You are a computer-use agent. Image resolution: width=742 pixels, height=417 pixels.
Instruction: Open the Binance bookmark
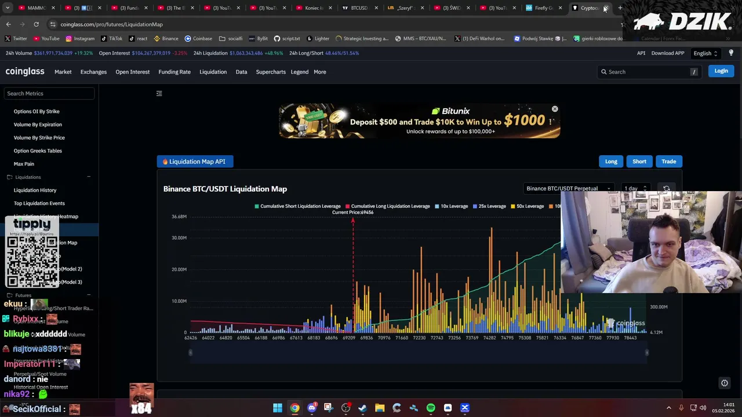pos(166,38)
